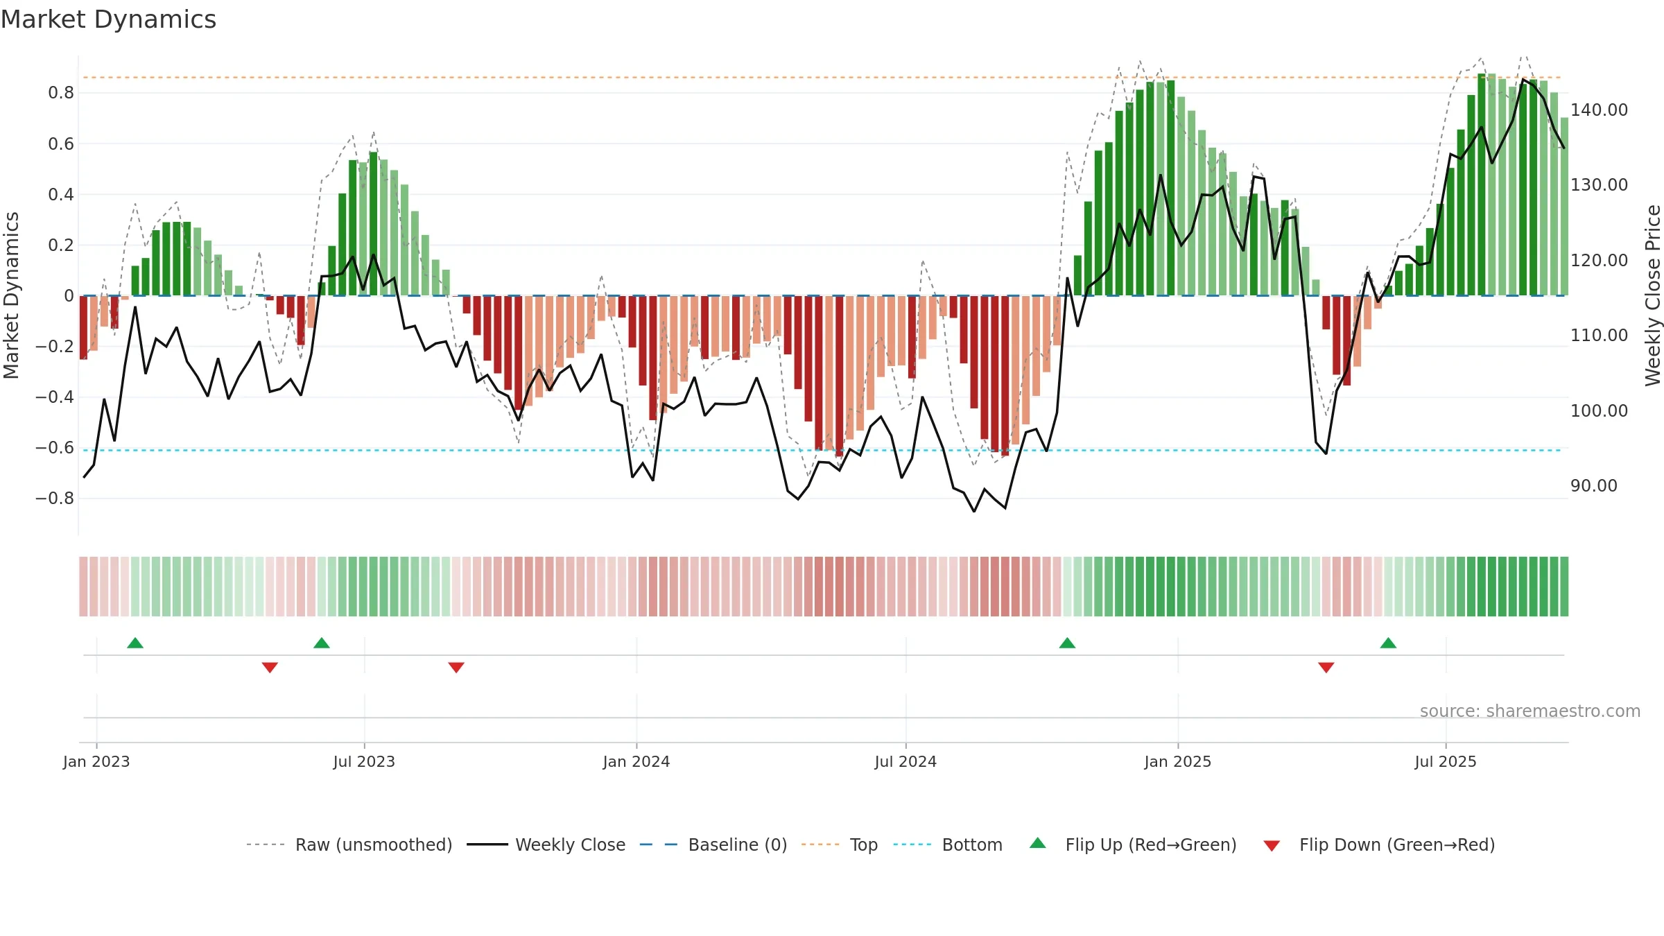Screen dimensions: 1664x936
Task: Click the 90.00 price axis label
Action: pyautogui.click(x=1594, y=486)
